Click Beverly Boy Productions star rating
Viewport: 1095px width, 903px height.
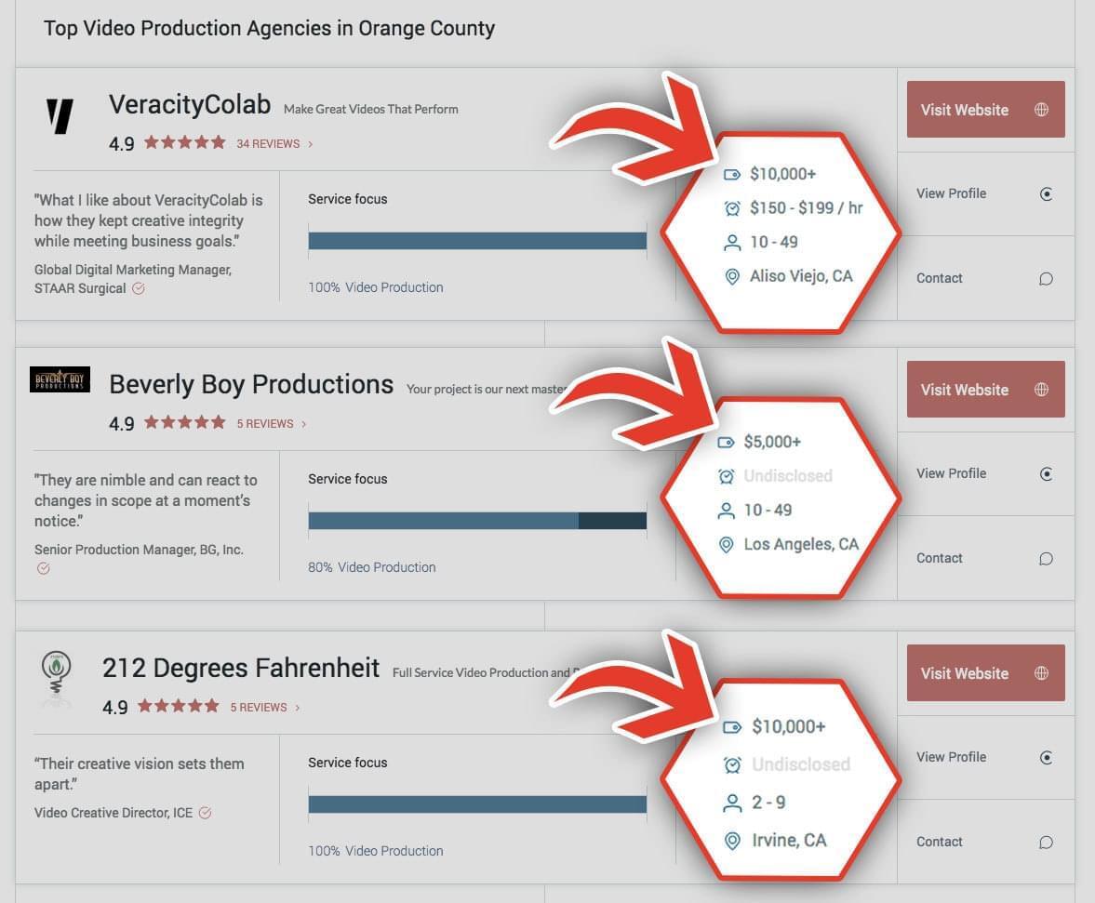pos(184,423)
